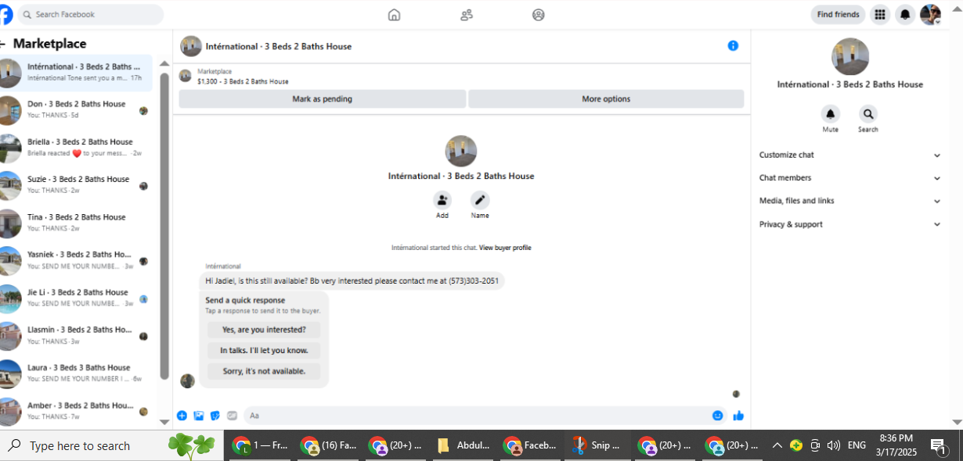Switch to the "1 — Fr..." Chrome taskbar window
The height and width of the screenshot is (461, 963).
point(261,445)
